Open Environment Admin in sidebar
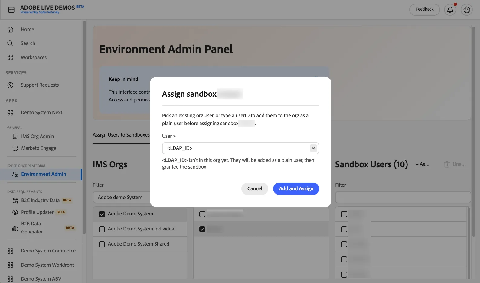480x283 pixels. click(x=41, y=174)
